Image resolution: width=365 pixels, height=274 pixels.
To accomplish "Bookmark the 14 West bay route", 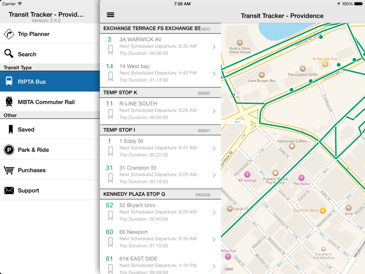I will tap(111, 76).
